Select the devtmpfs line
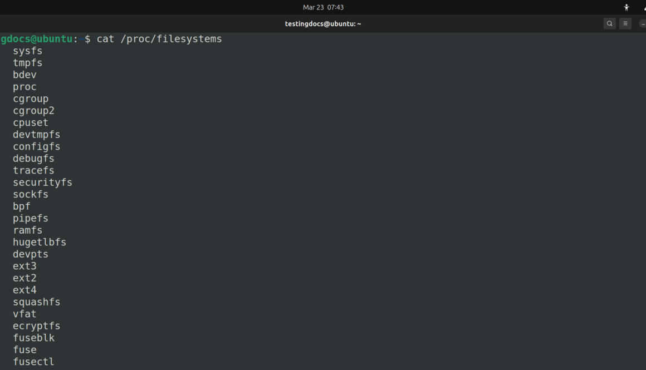This screenshot has height=370, width=646. coord(37,135)
